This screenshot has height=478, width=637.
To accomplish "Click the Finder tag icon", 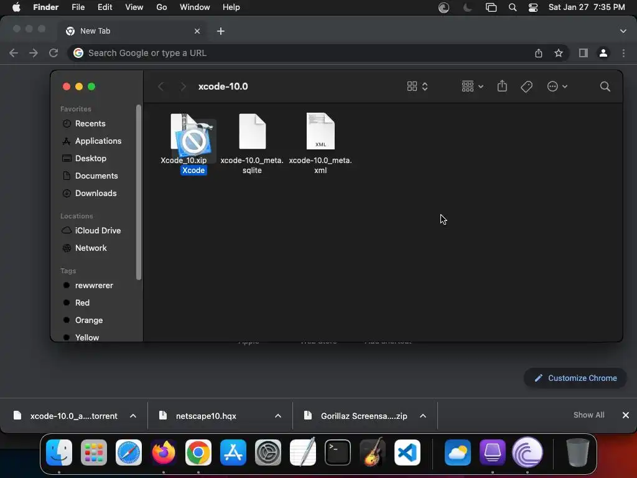I will pyautogui.click(x=526, y=86).
